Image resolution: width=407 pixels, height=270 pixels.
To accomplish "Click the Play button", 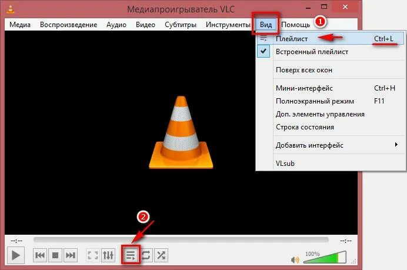I will [x=15, y=255].
